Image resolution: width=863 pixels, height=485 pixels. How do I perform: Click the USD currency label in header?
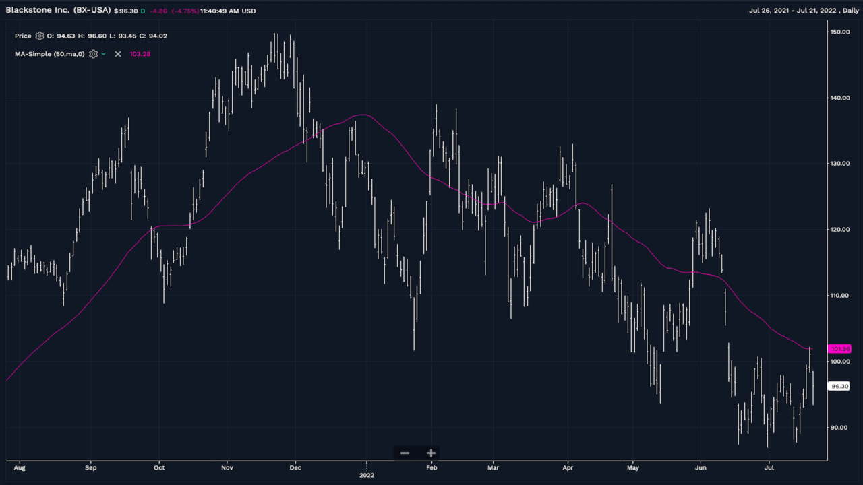[249, 11]
